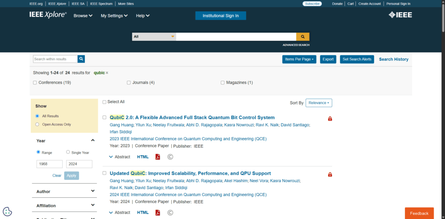
Task: Open HTML view of Updated QubiC paper
Action: tap(143, 212)
